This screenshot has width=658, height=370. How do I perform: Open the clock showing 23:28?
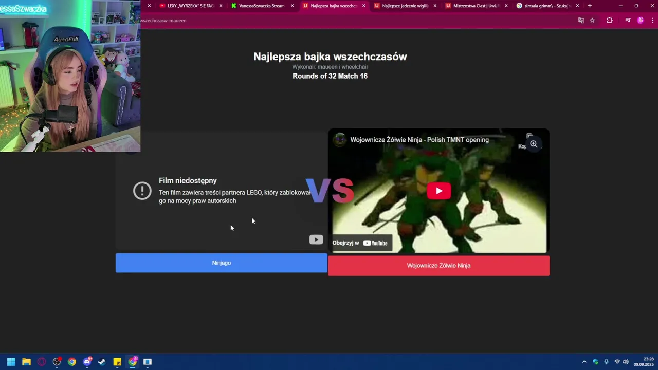tap(644, 362)
